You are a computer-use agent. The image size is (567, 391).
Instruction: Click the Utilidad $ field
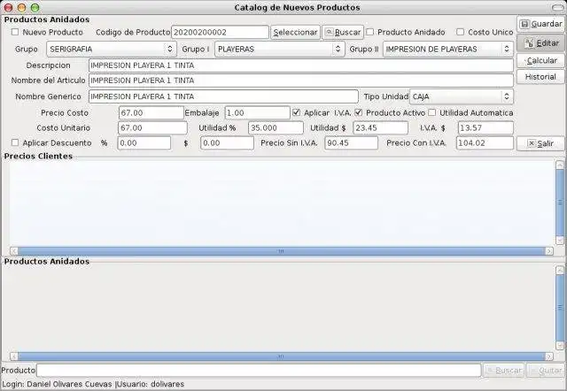[x=380, y=127]
